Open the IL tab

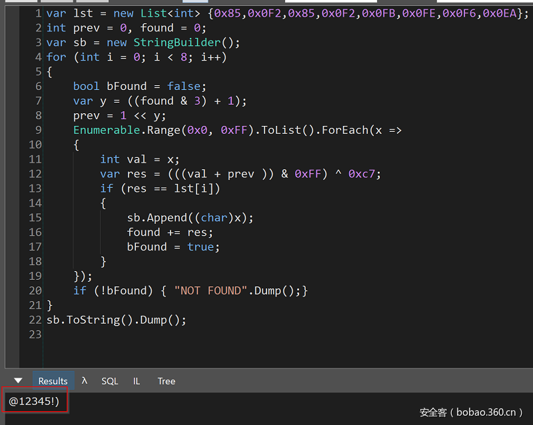pos(137,381)
